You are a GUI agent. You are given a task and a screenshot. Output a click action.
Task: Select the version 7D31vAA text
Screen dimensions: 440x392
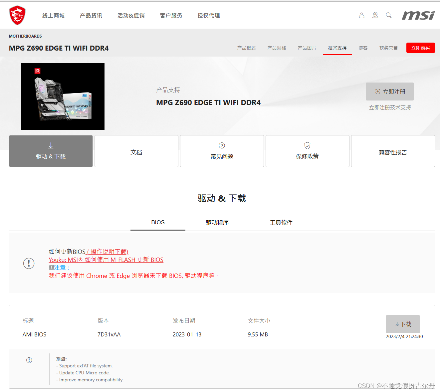pos(109,334)
